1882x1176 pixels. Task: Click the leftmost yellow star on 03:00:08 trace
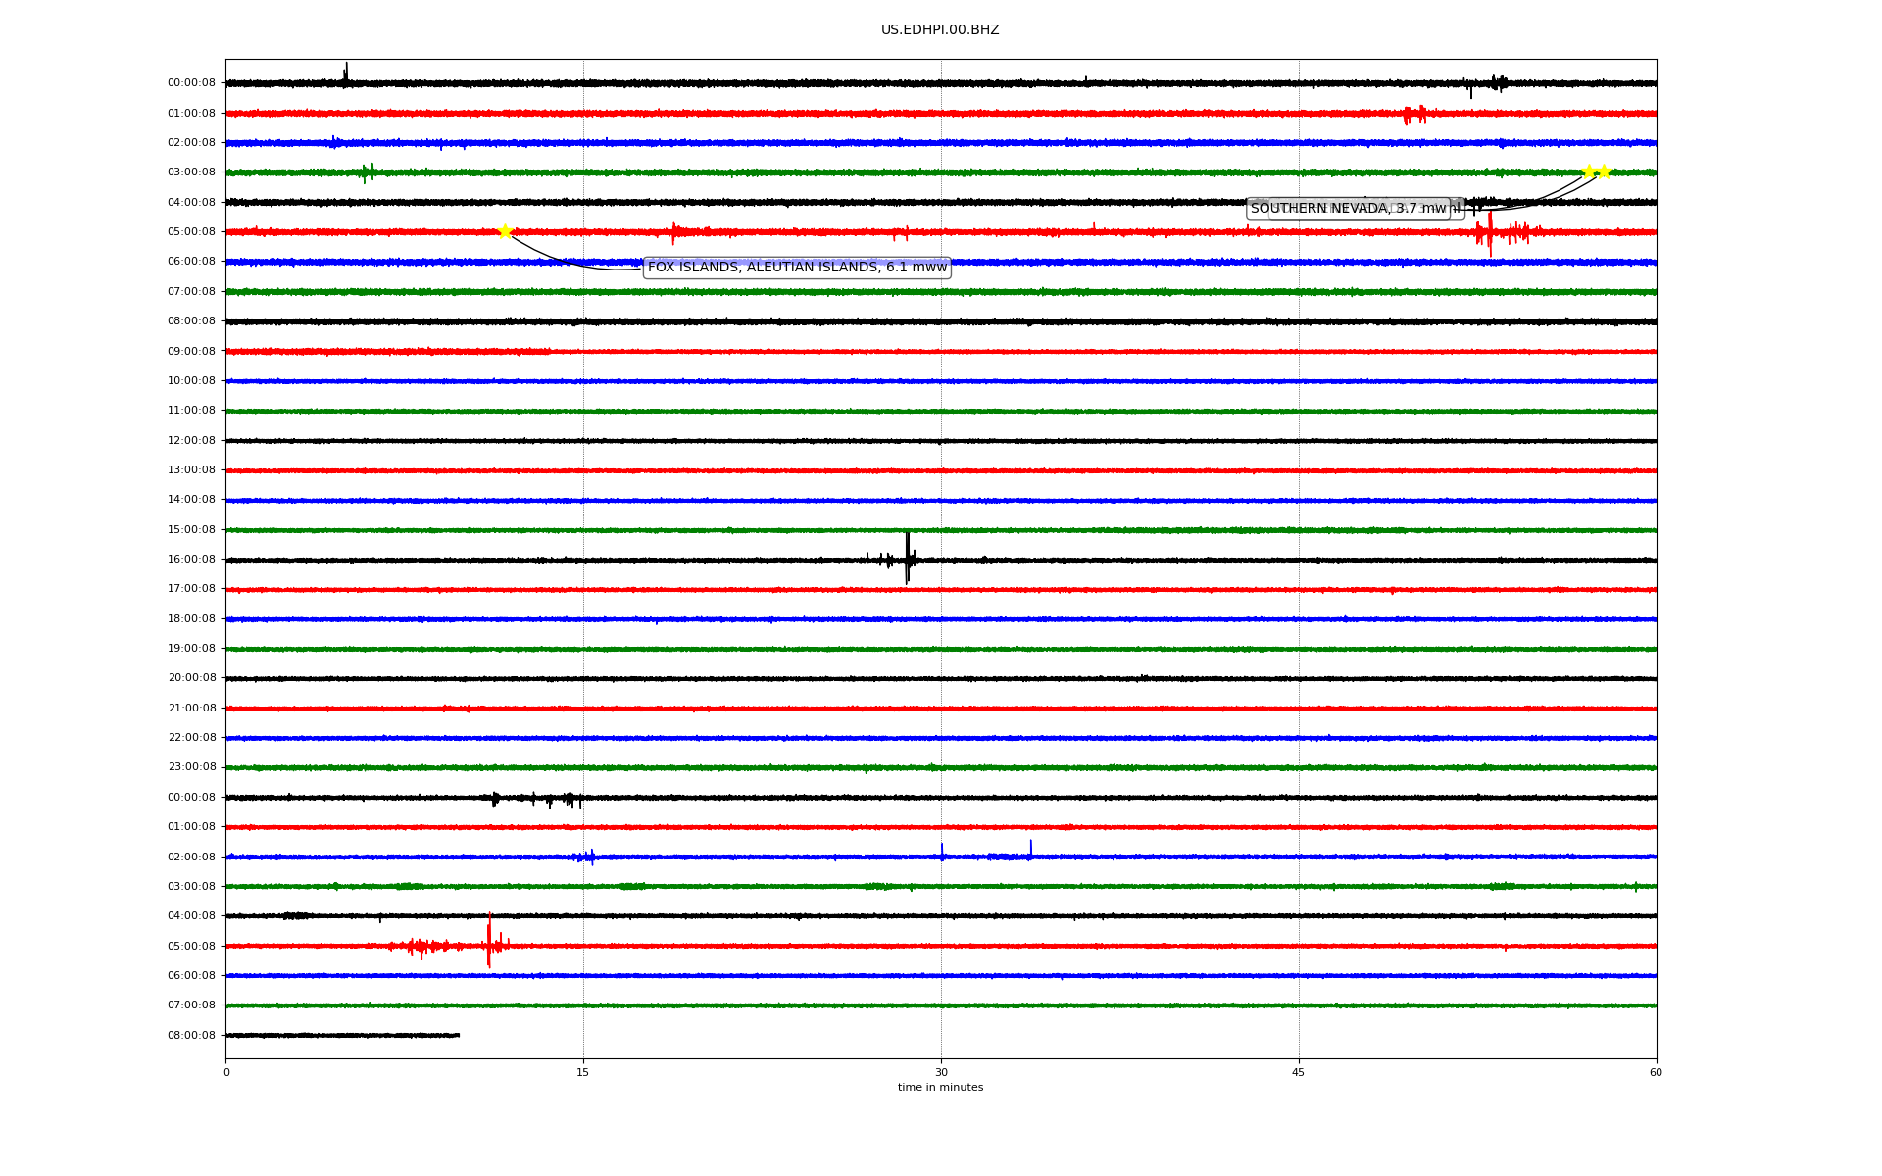pos(1588,171)
